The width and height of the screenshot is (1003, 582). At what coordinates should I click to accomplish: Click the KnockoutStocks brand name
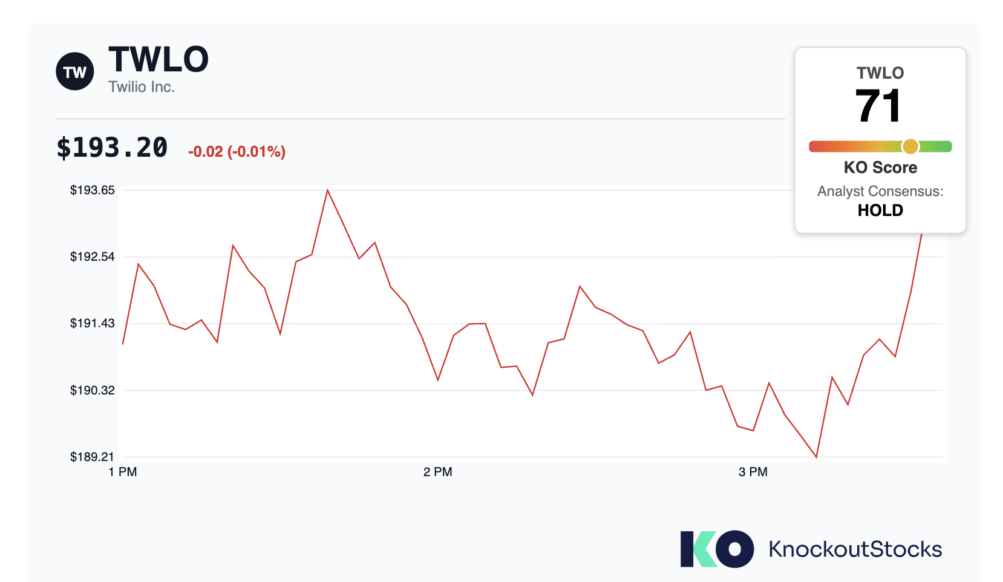pos(855,549)
